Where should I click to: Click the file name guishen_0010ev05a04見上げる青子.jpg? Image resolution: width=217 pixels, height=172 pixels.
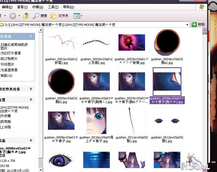pos(97,139)
